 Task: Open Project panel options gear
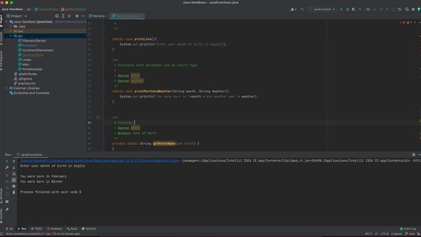[77, 16]
